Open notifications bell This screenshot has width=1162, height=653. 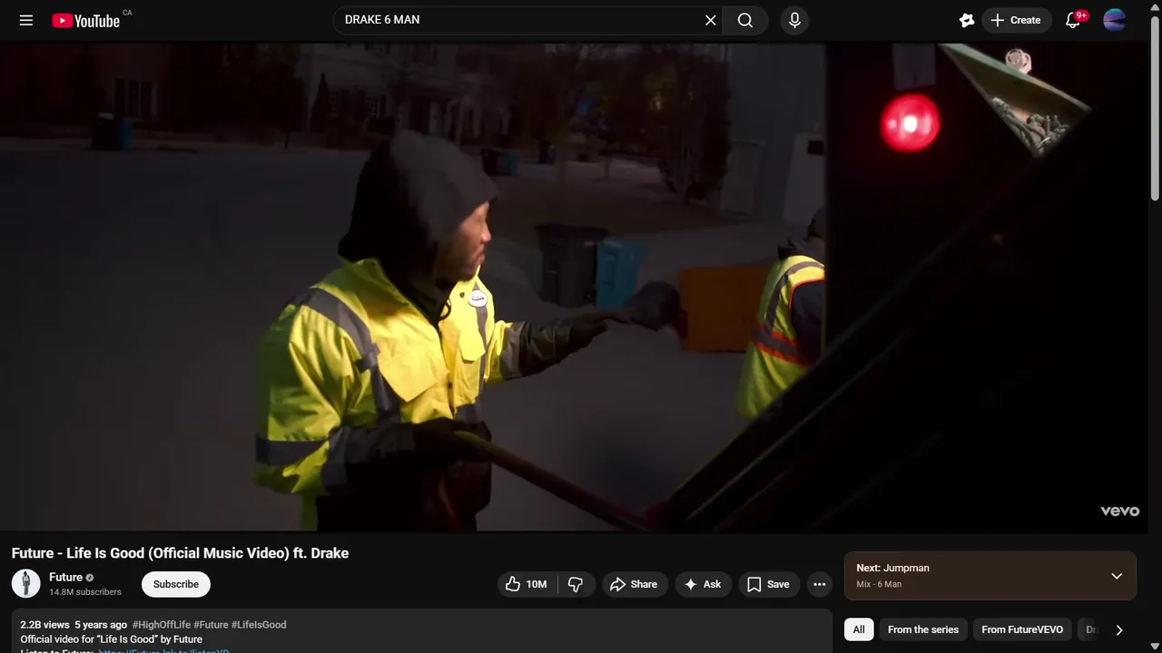tap(1073, 20)
